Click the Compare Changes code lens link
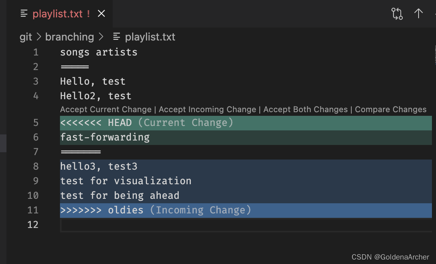Screen dimensions: 436x264 pos(391,109)
